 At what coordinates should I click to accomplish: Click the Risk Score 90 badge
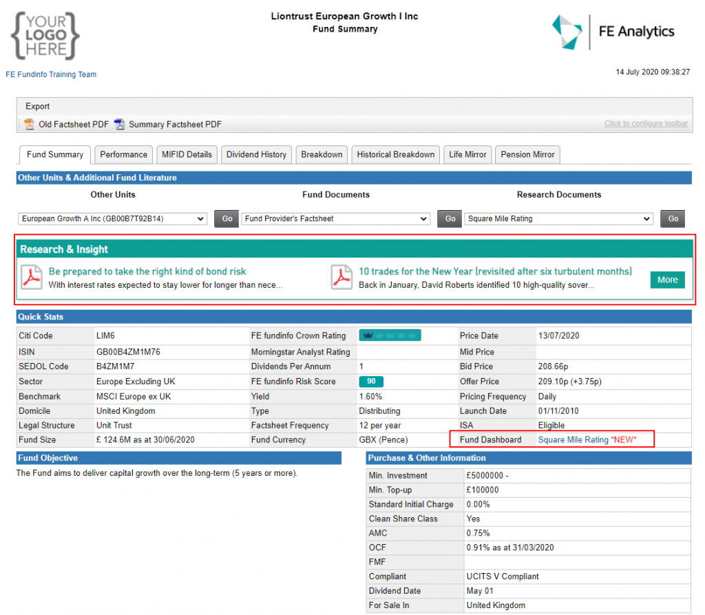(x=372, y=381)
